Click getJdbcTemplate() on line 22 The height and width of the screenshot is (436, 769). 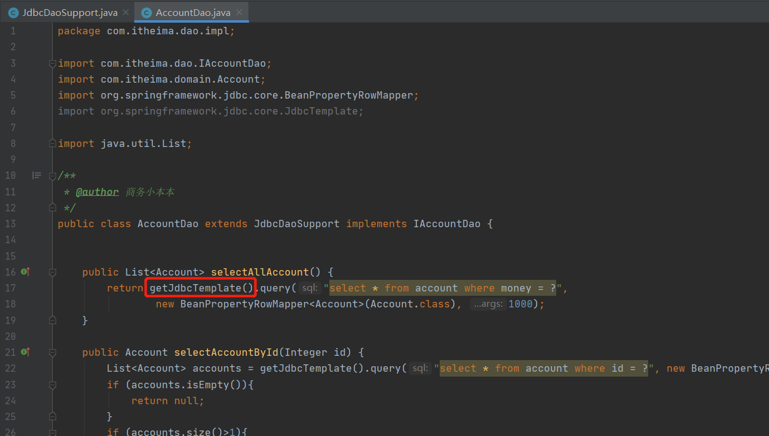tap(312, 368)
